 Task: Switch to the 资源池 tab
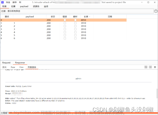(x=36, y=6)
